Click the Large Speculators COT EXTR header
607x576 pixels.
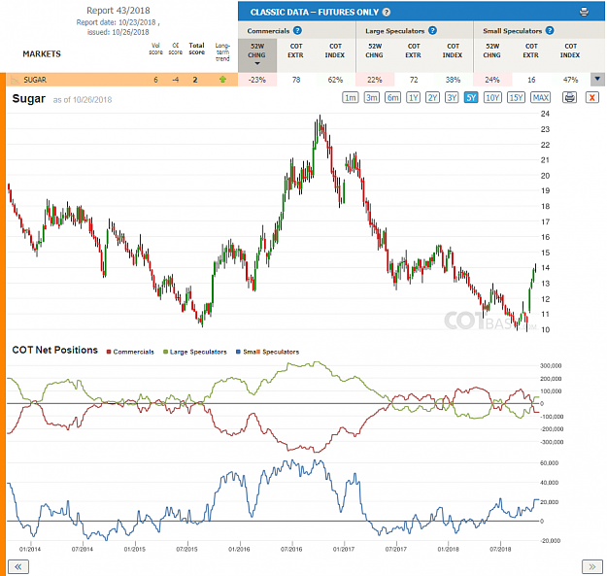point(414,51)
